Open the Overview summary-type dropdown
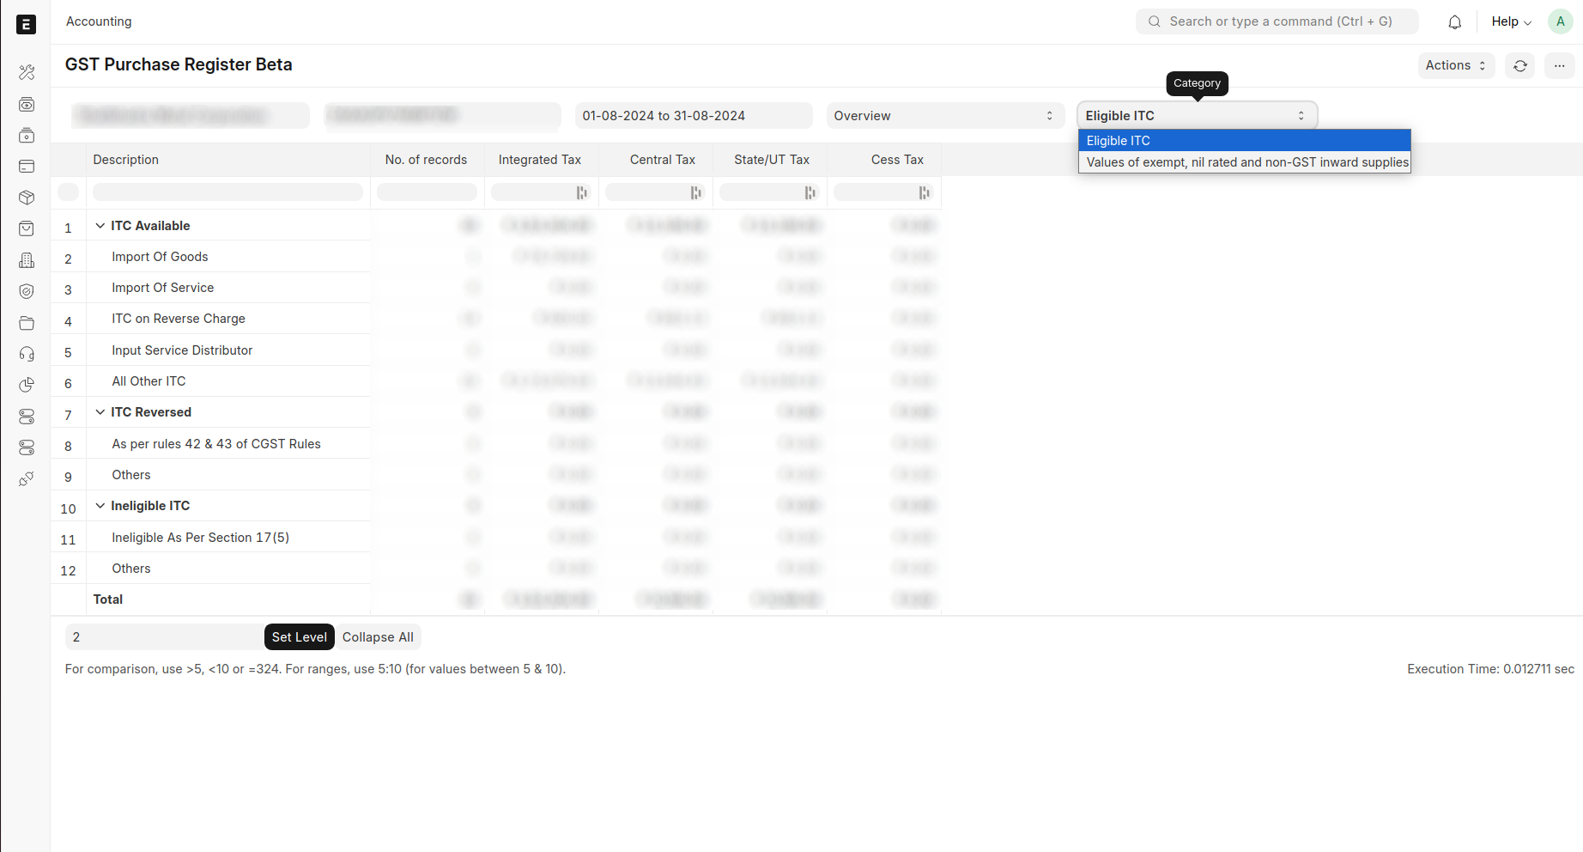Image resolution: width=1583 pixels, height=852 pixels. tap(945, 116)
